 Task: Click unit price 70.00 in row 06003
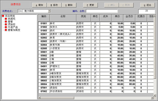click(117, 81)
